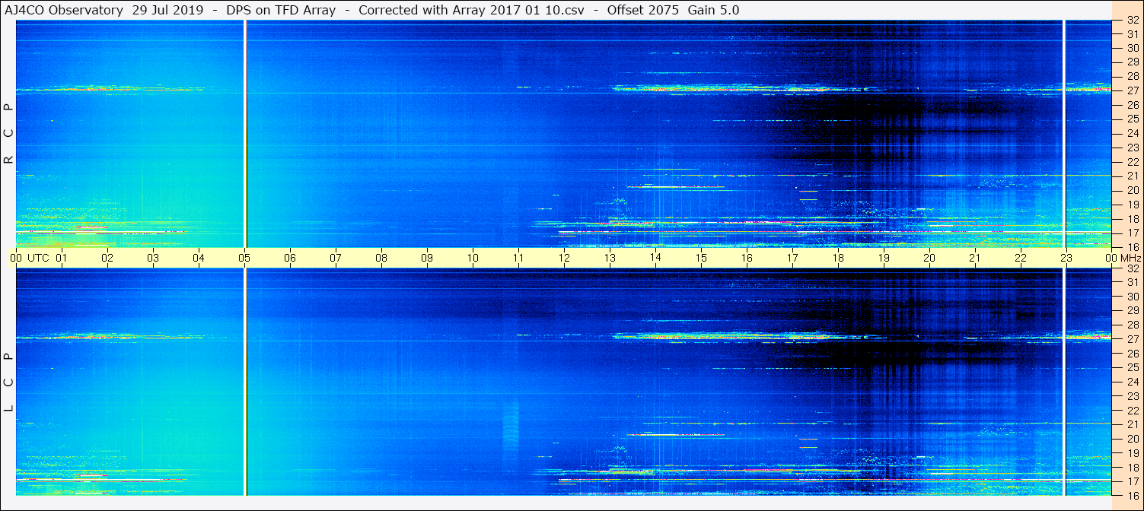This screenshot has width=1144, height=511.
Task: Select the 04 hour tick on the time axis
Action: 199,258
